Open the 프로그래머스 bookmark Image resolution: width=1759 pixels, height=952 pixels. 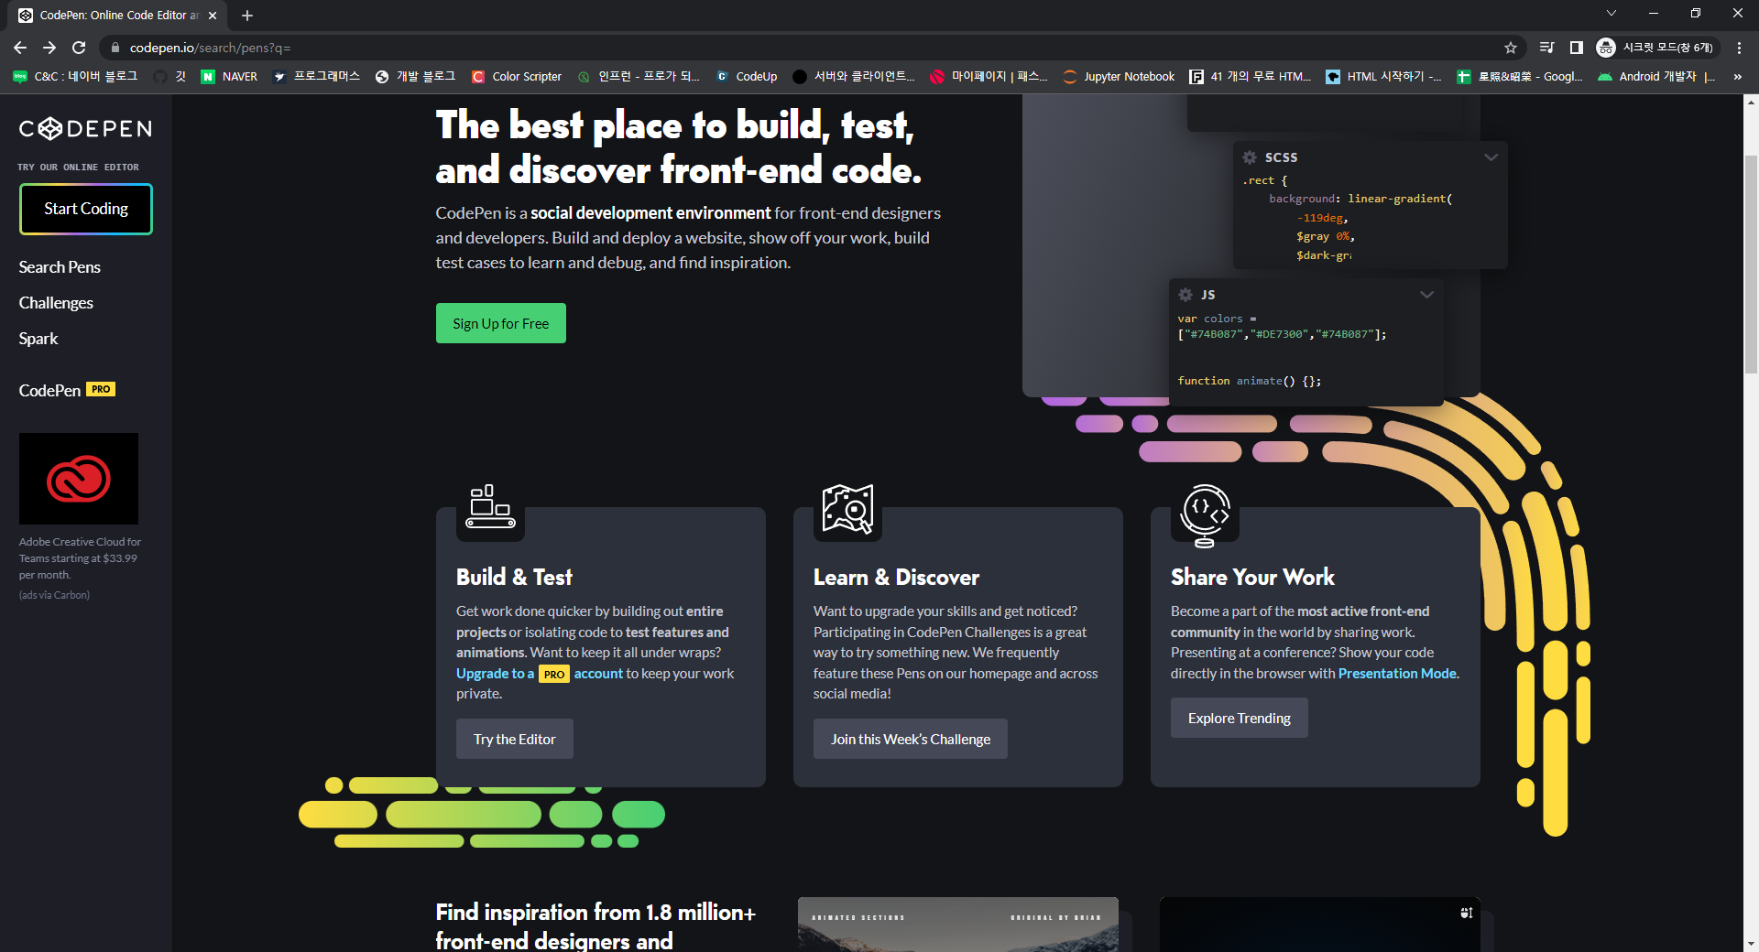coord(317,77)
